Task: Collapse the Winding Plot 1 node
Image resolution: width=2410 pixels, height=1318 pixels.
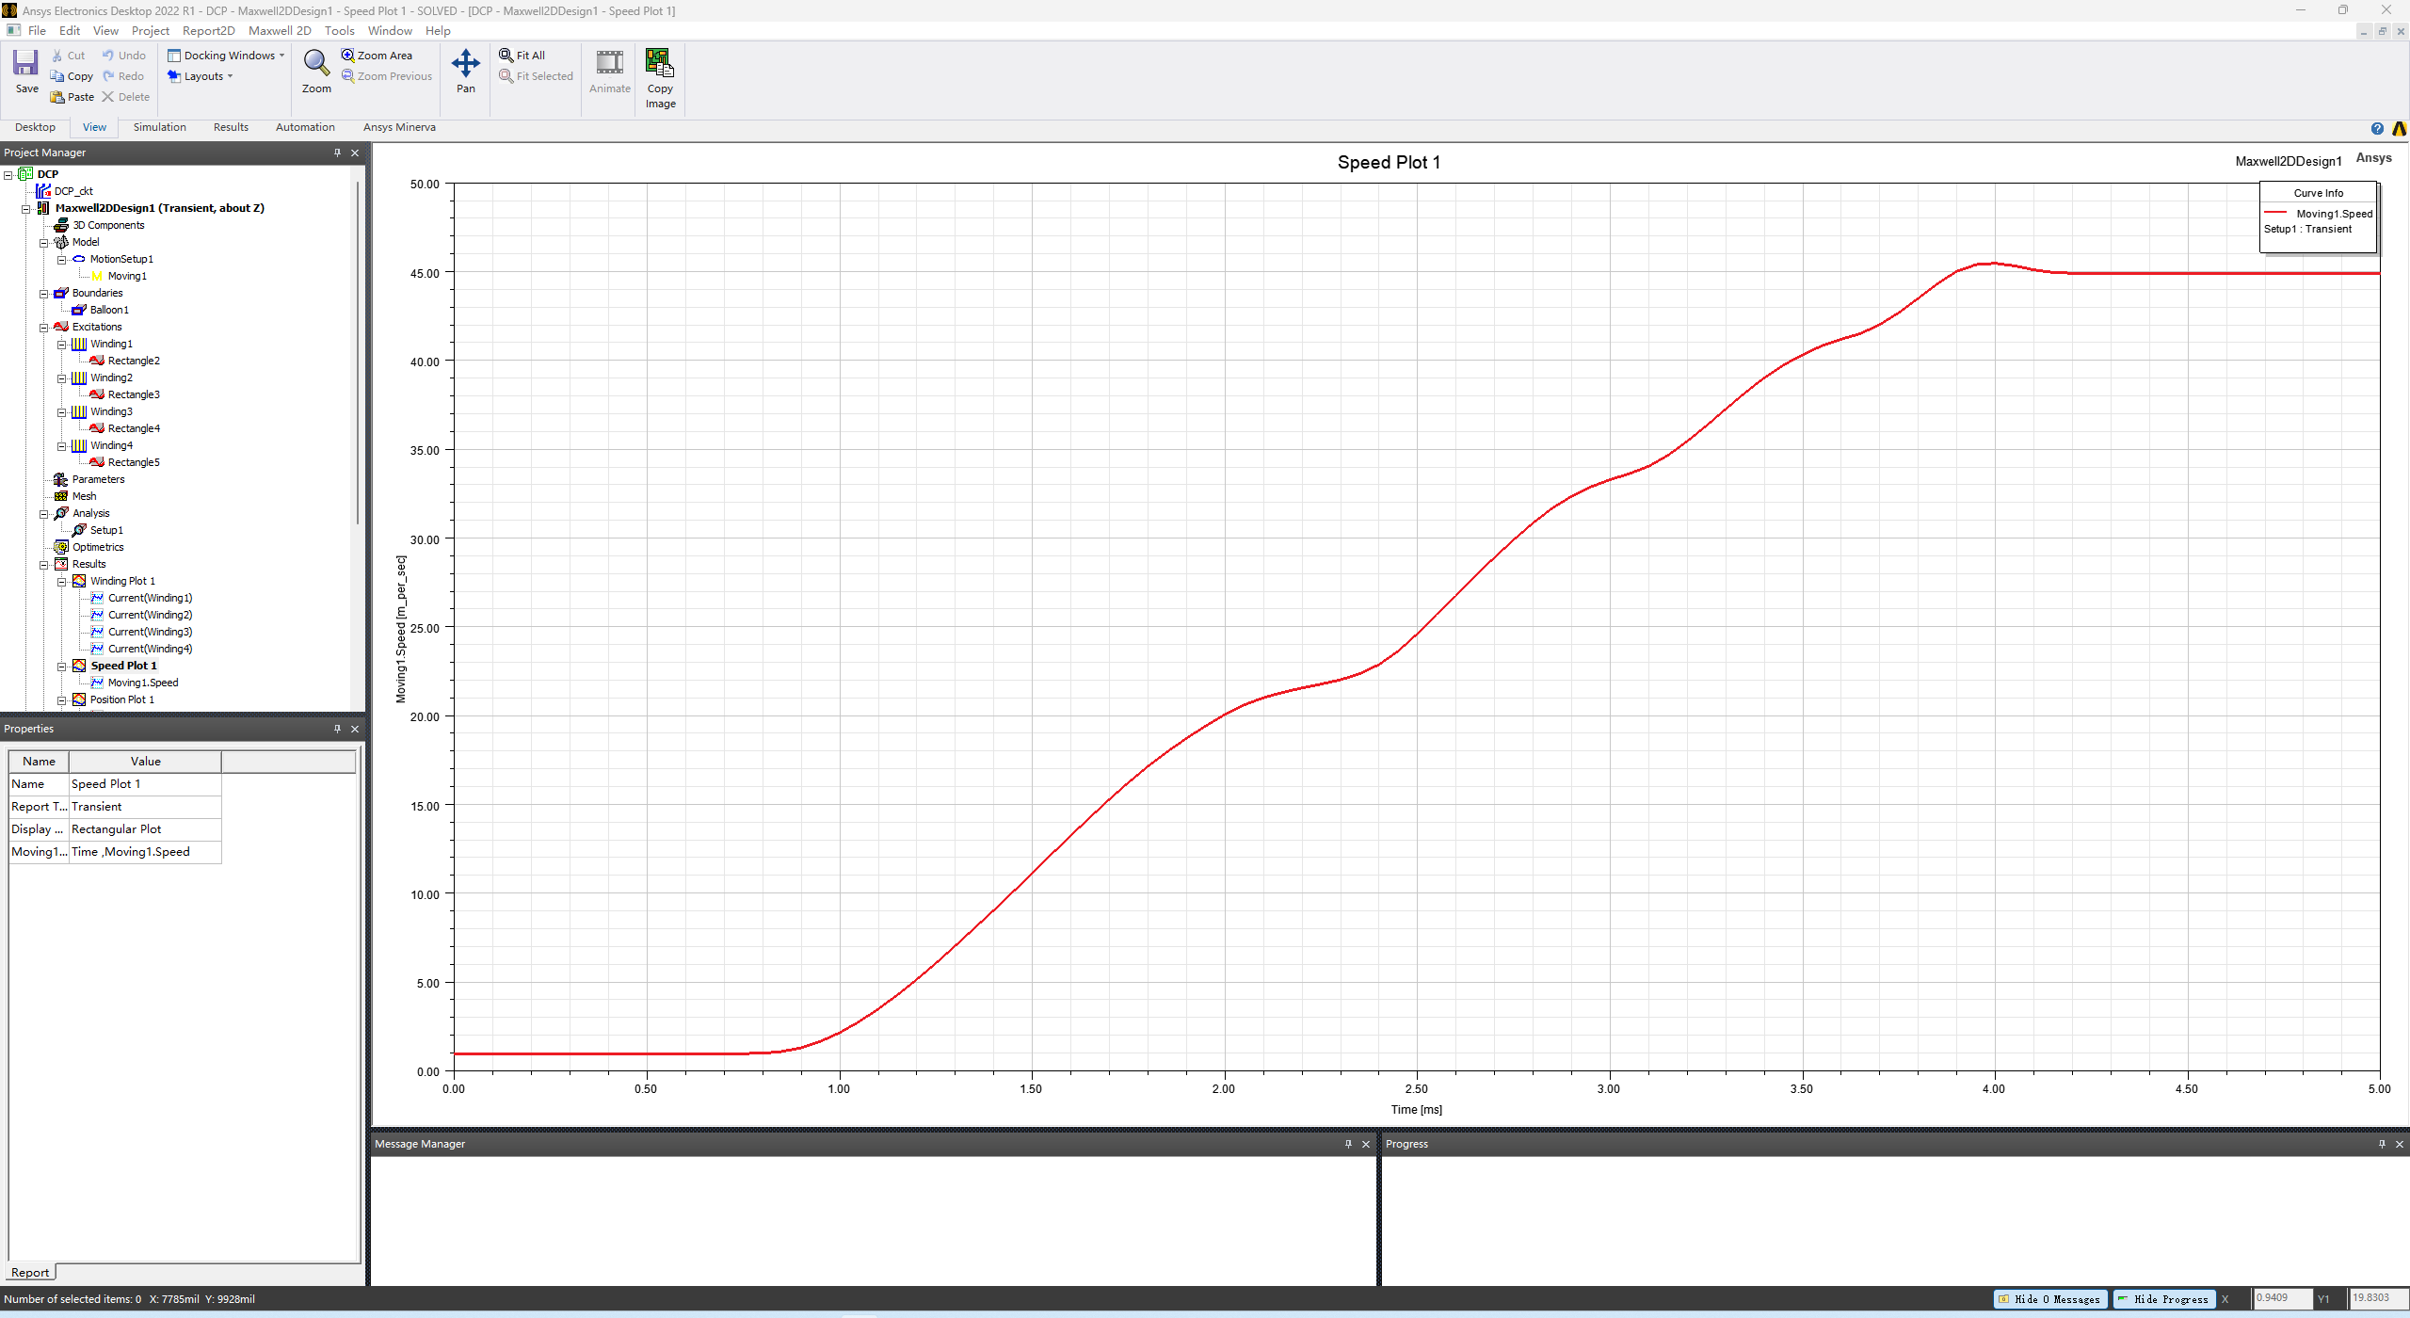Action: (x=61, y=582)
